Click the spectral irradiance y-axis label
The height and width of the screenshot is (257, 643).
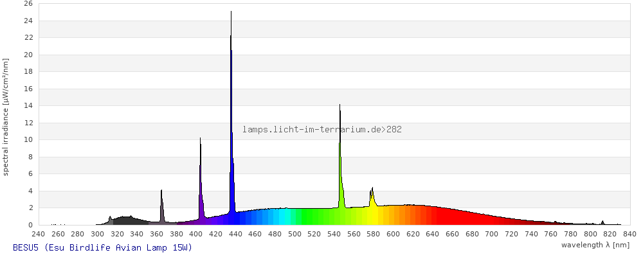(x=6, y=117)
